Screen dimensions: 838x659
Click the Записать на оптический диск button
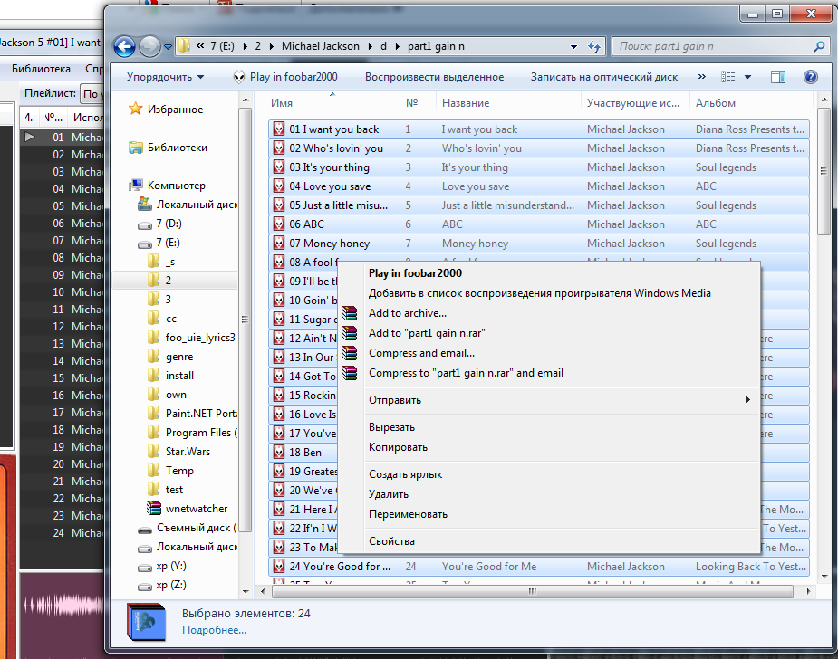click(603, 77)
